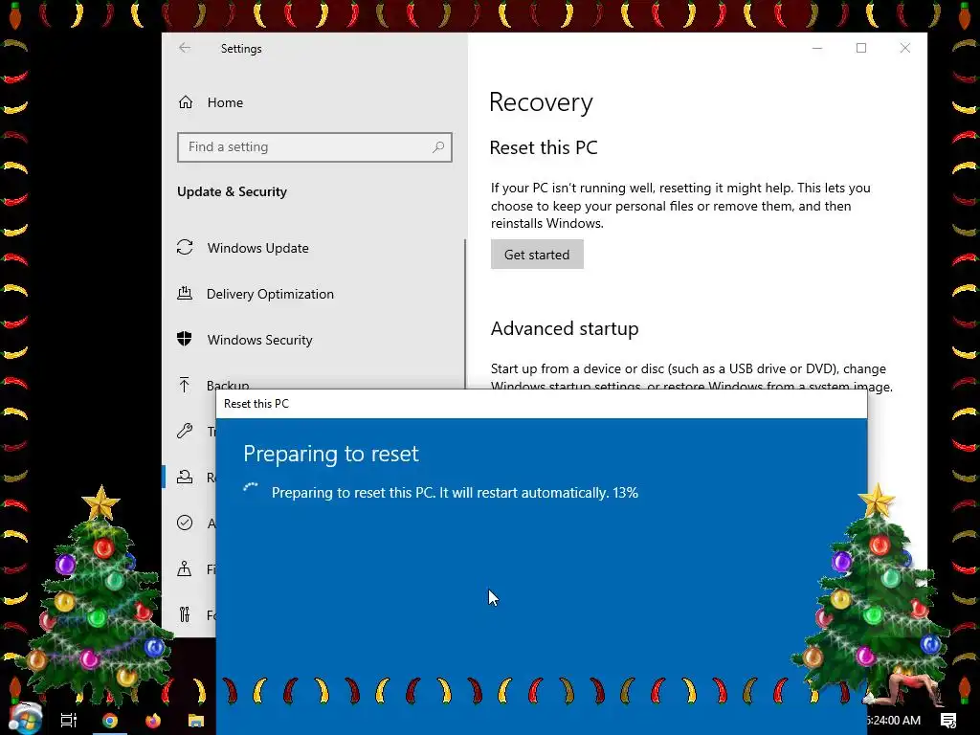Viewport: 980px width, 735px height.
Task: Open the Backup settings page
Action: click(228, 386)
